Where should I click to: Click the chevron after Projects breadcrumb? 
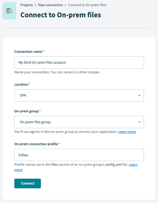[35, 5]
